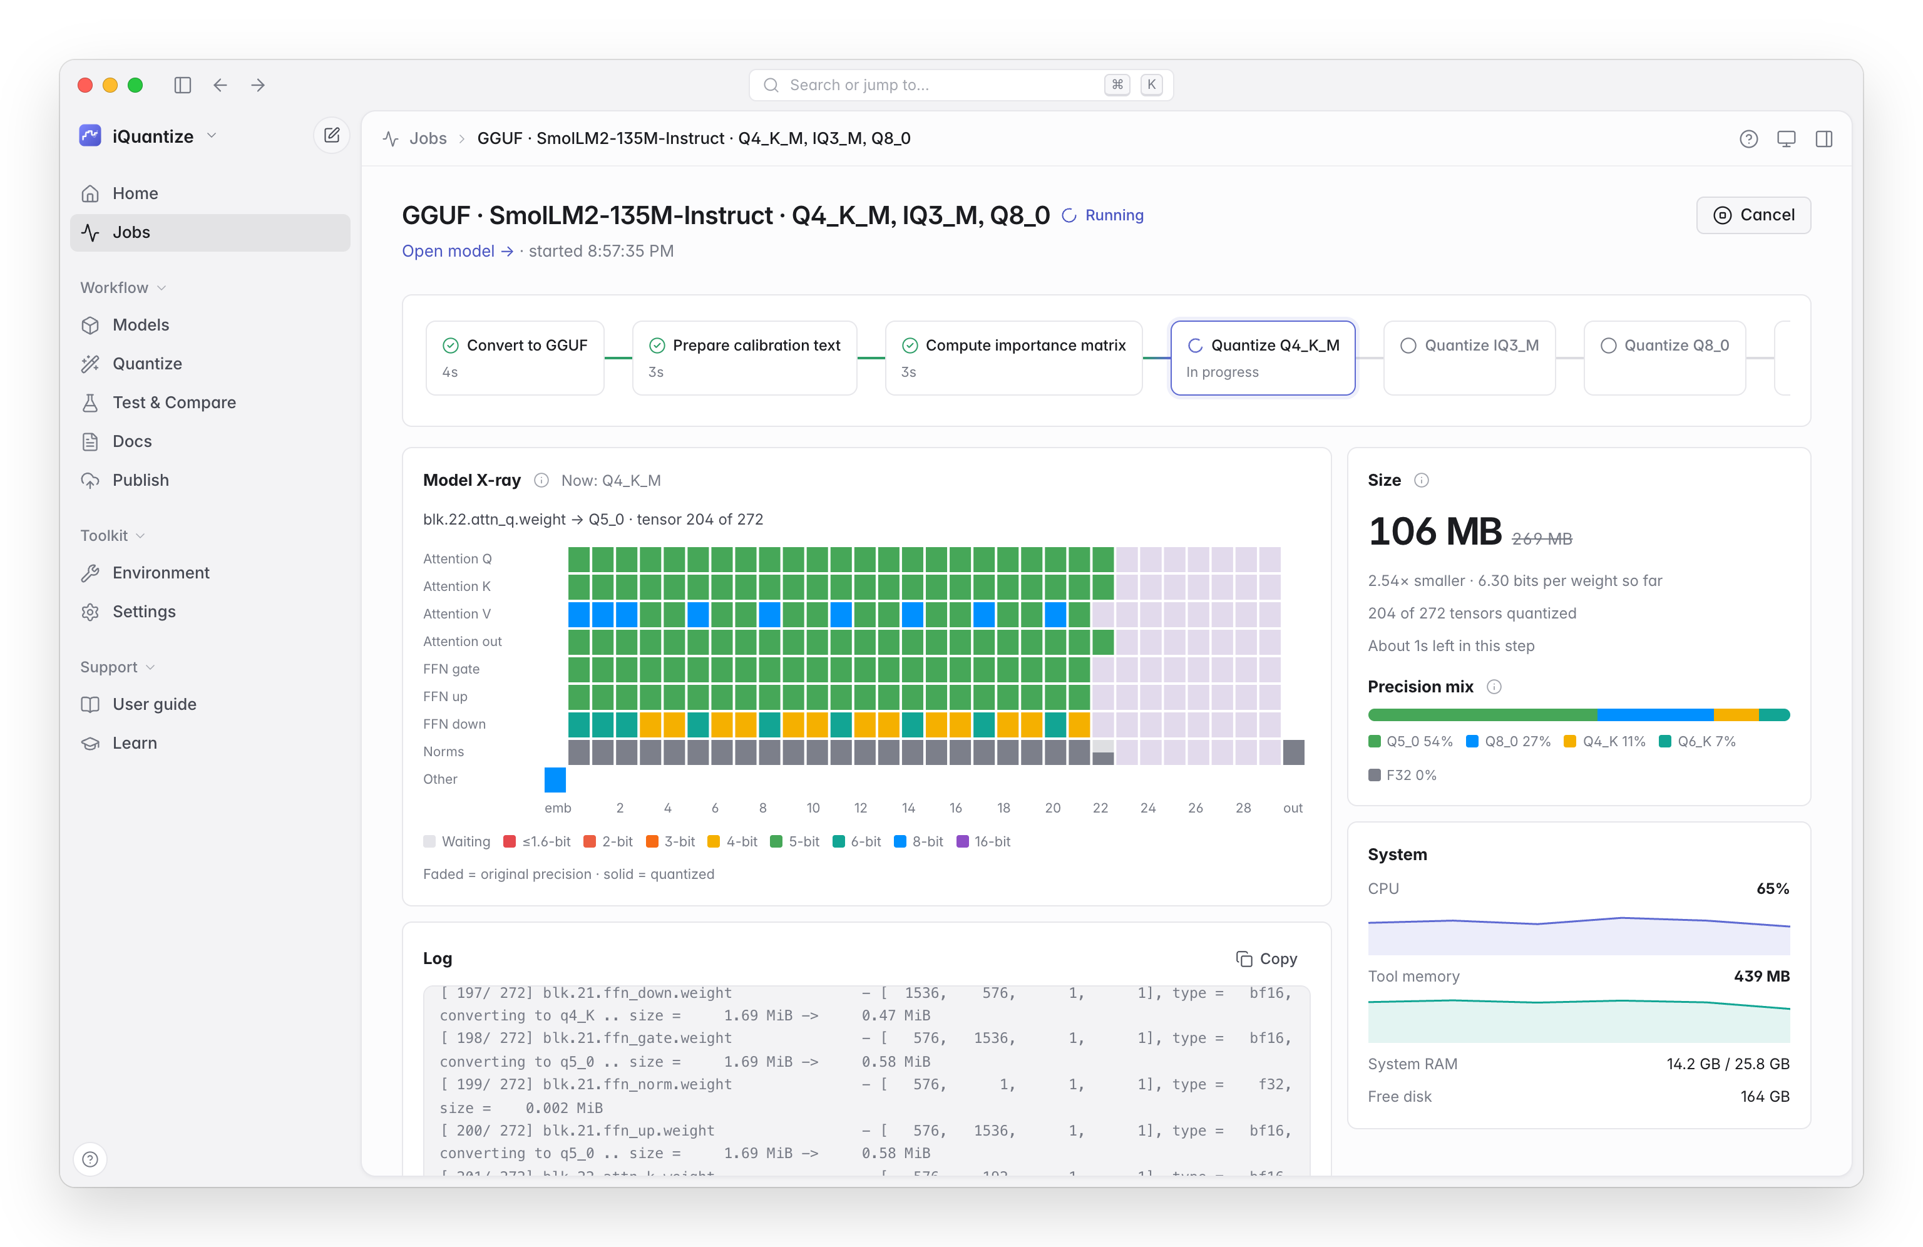
Task: Select the Quantize IQ3_M step
Action: pyautogui.click(x=1470, y=358)
